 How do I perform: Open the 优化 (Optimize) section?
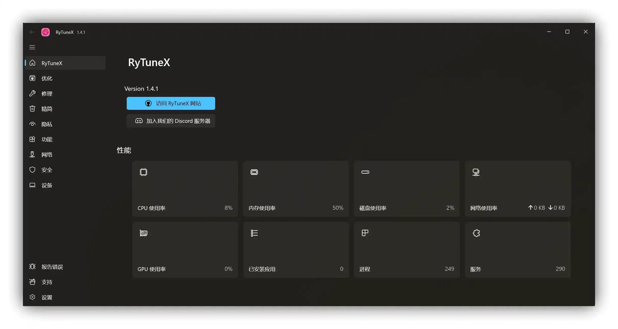coord(65,78)
